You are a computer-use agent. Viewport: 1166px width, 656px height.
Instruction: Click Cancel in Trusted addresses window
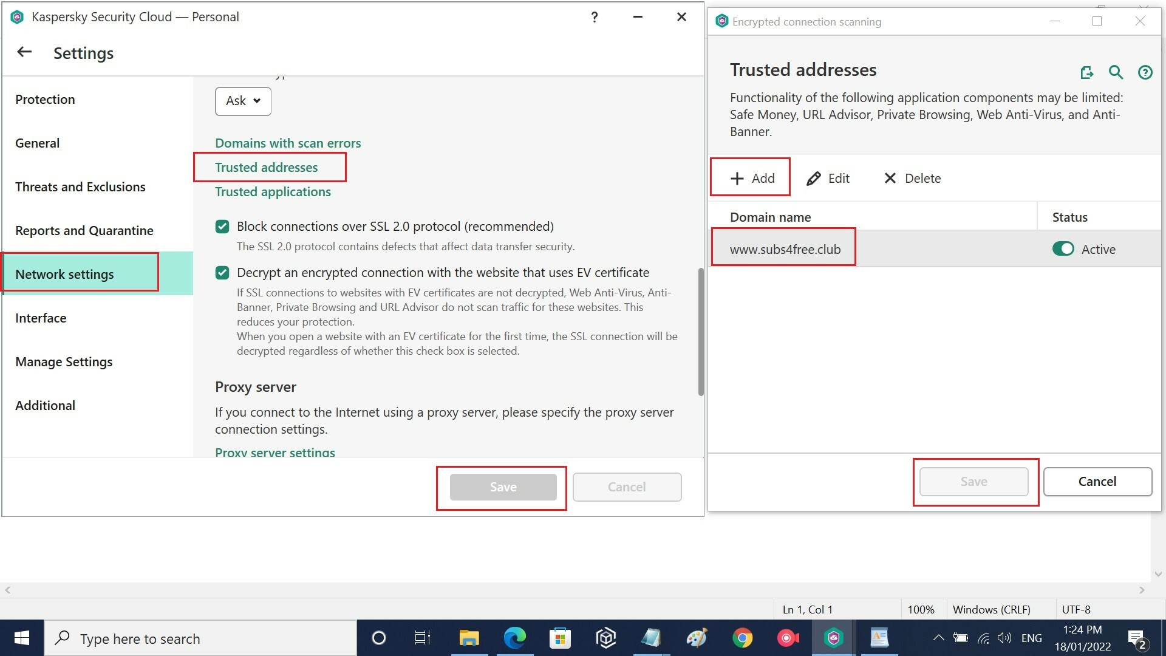coord(1097,481)
